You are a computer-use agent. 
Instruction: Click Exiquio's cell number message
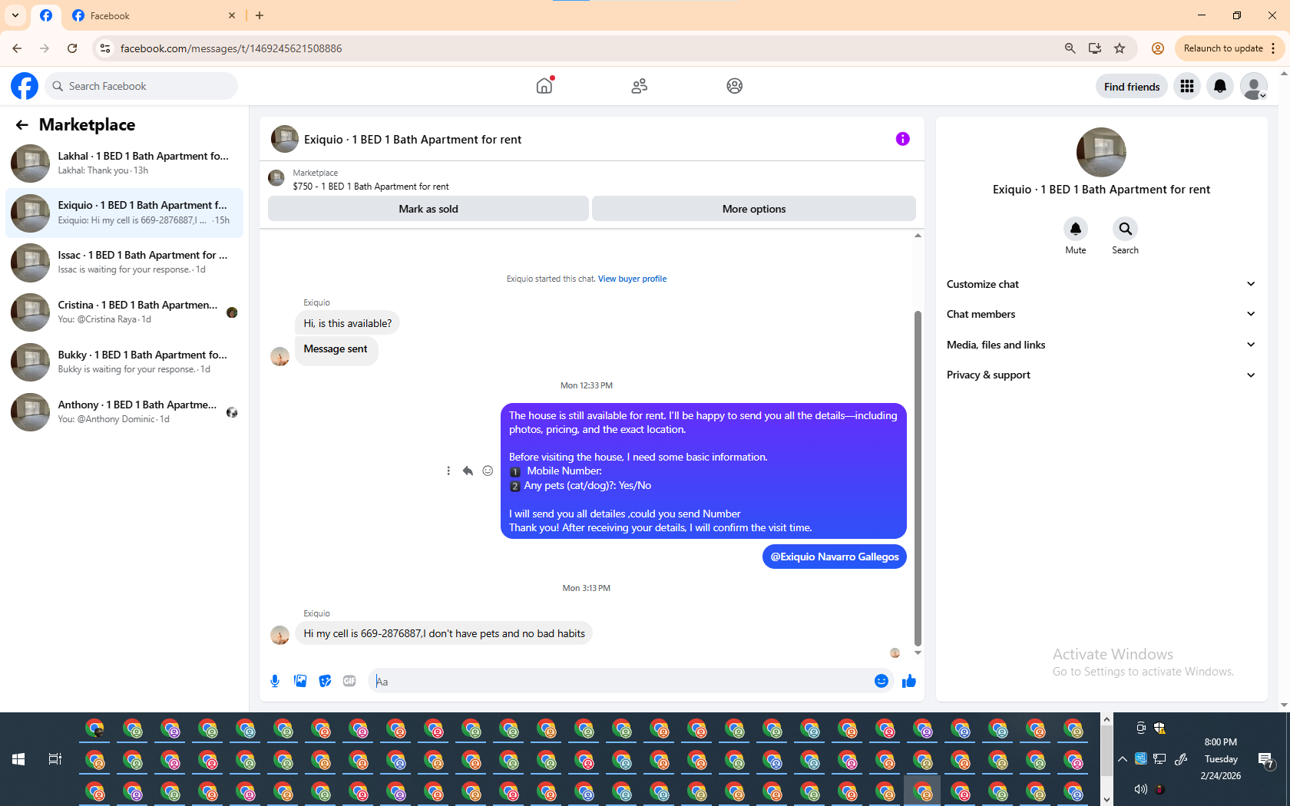click(444, 633)
